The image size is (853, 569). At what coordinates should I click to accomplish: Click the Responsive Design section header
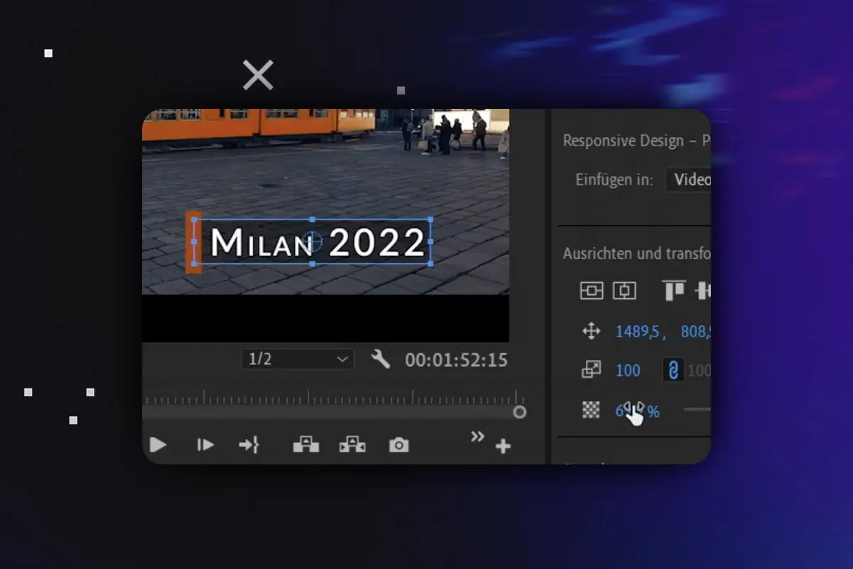[636, 141]
